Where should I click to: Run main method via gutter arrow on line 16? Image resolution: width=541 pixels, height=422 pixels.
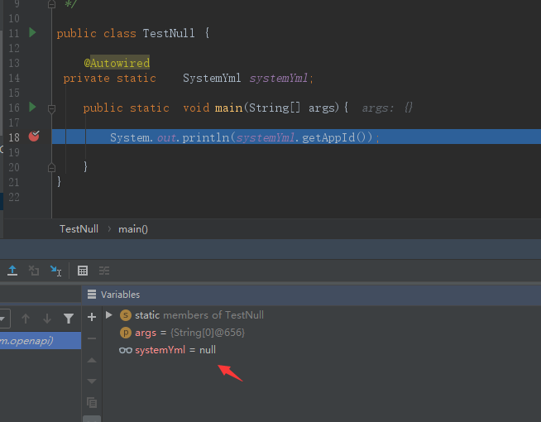32,108
